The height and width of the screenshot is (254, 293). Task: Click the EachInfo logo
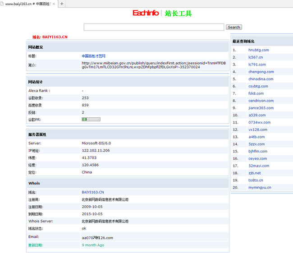tap(145, 14)
